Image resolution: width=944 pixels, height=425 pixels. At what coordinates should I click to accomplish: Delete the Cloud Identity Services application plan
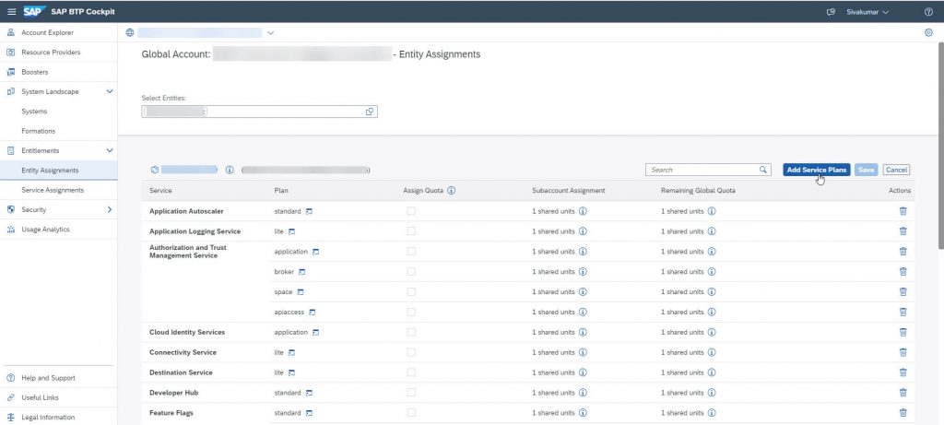click(x=903, y=332)
